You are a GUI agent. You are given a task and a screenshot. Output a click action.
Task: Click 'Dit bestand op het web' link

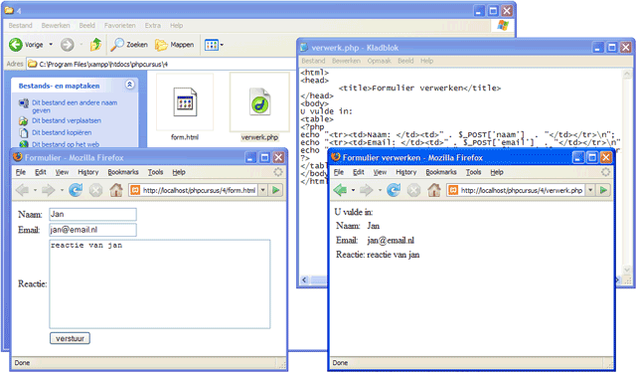[66, 144]
